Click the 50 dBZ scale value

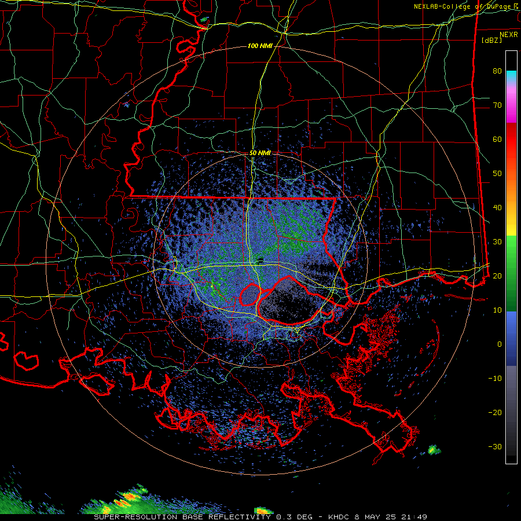point(497,174)
